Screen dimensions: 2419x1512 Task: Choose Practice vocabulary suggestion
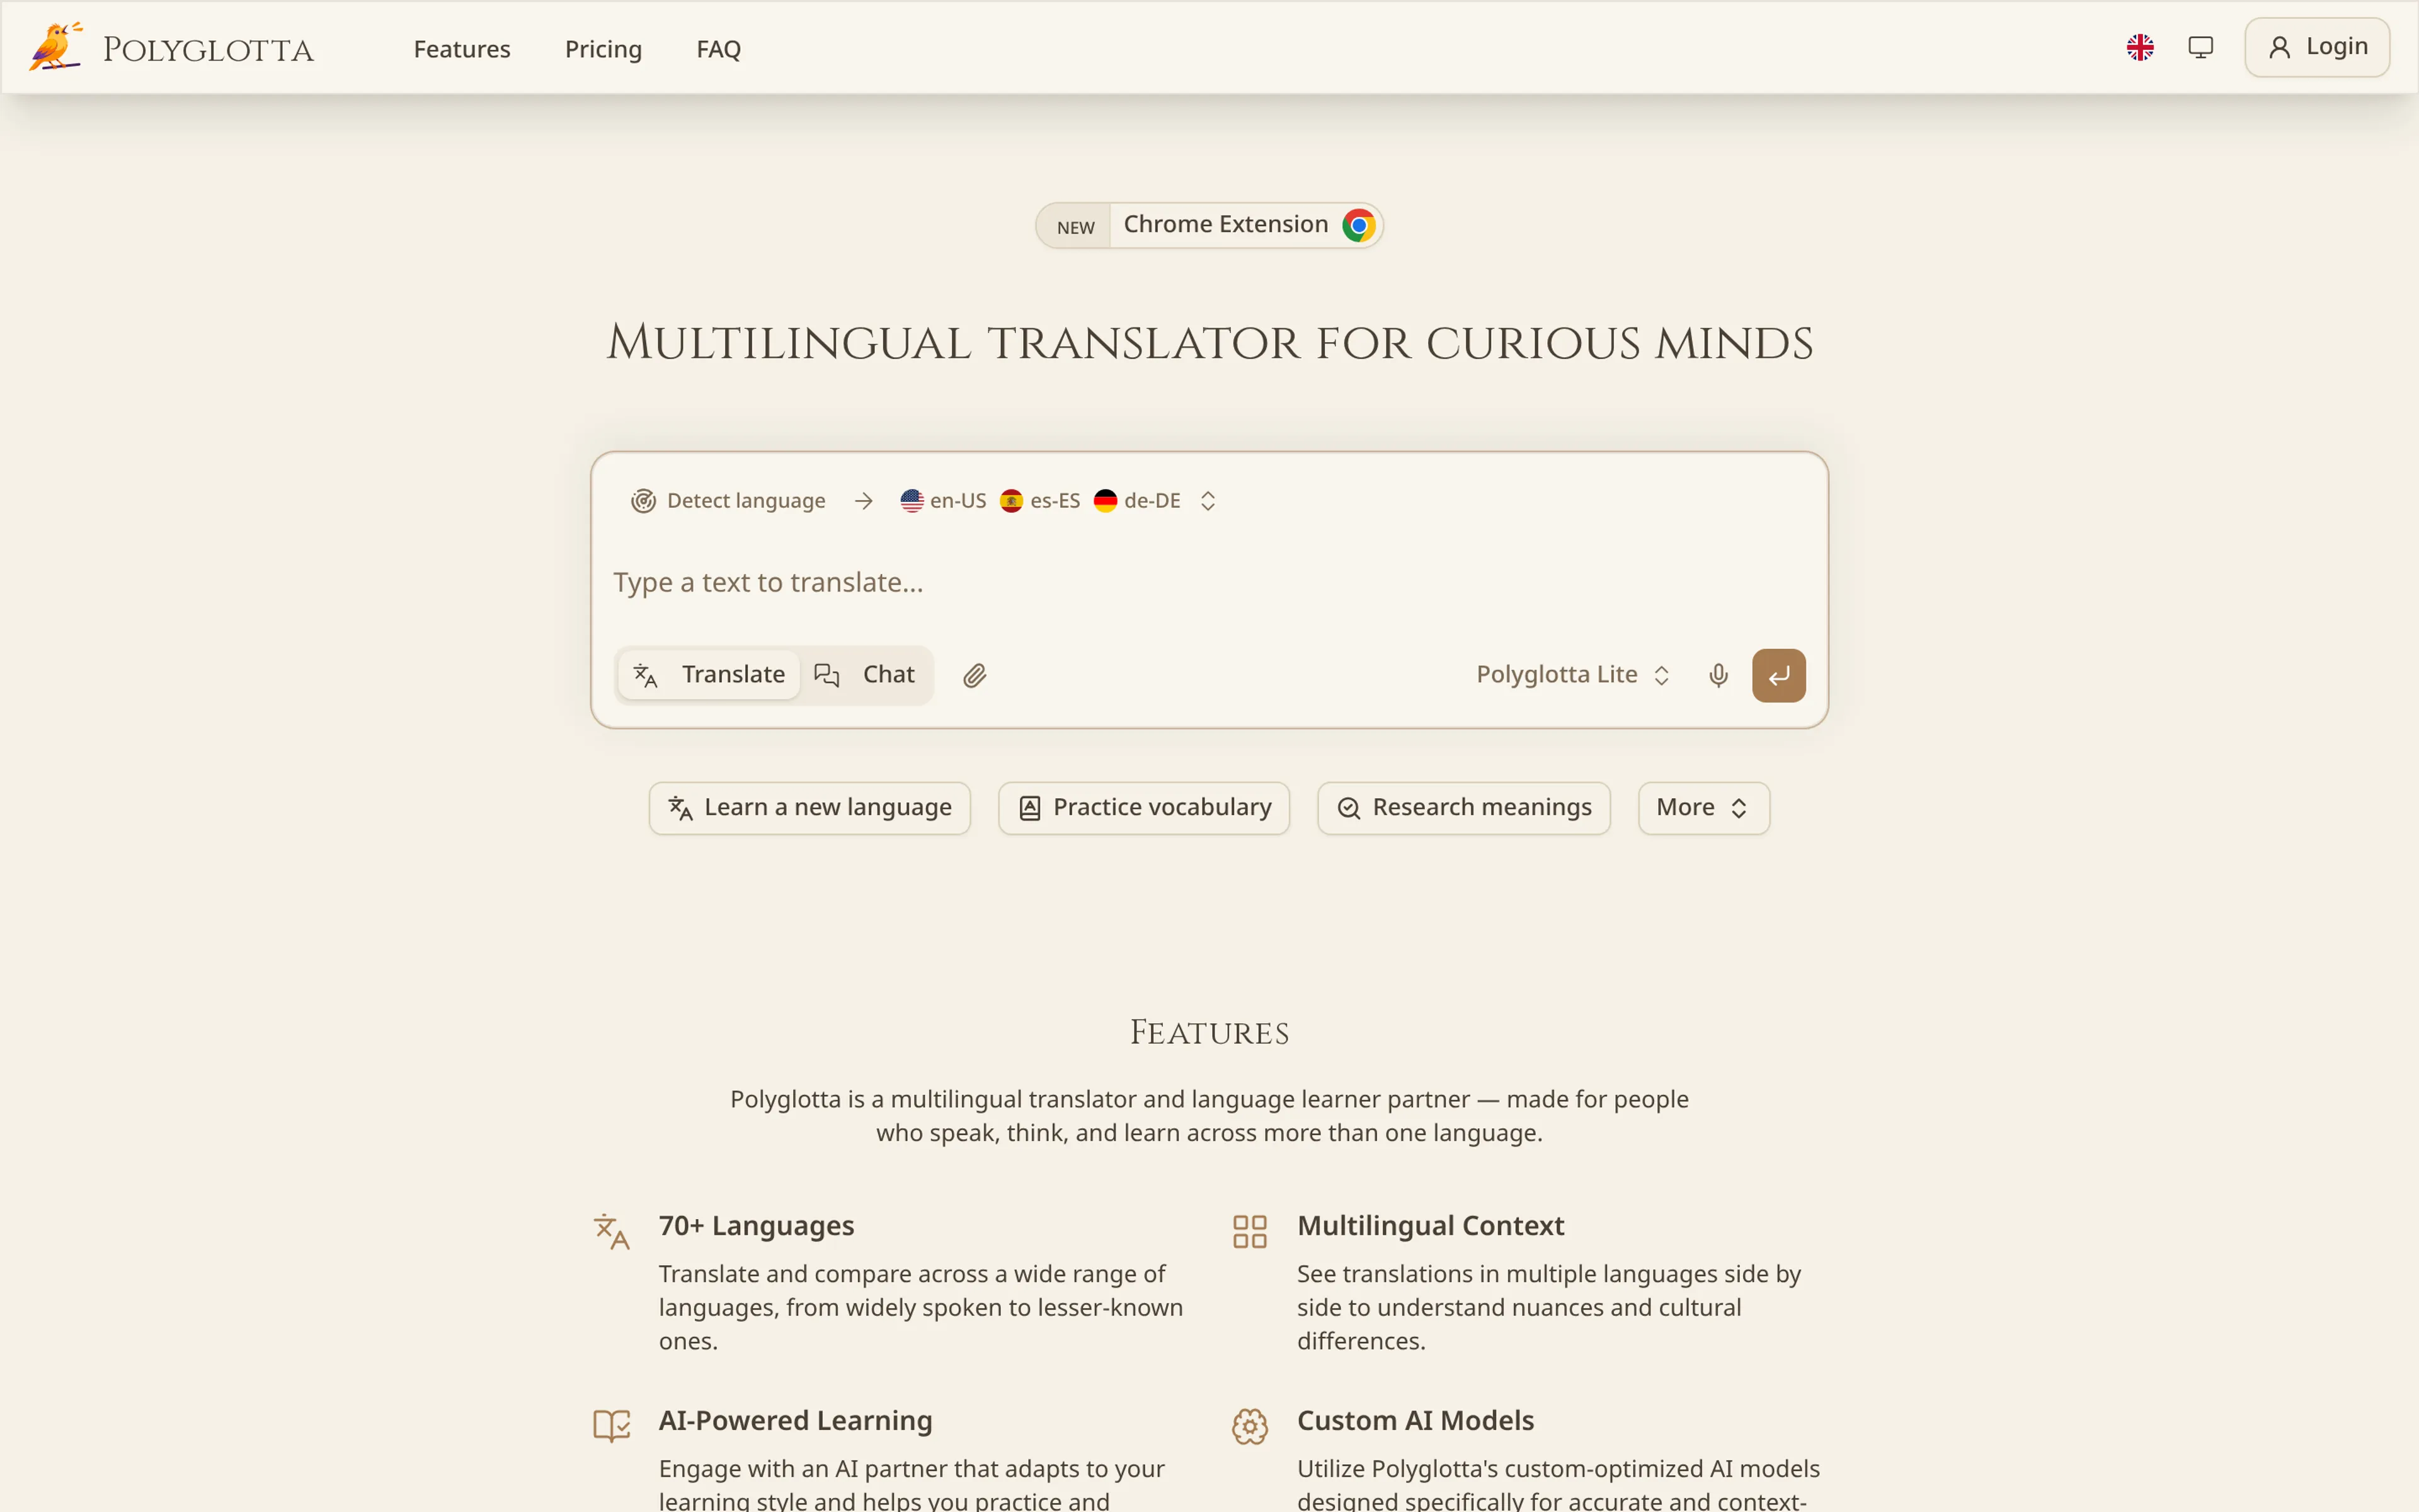[1143, 808]
